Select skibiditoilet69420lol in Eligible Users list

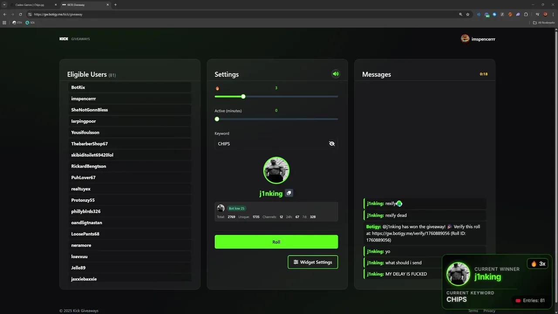(x=129, y=155)
